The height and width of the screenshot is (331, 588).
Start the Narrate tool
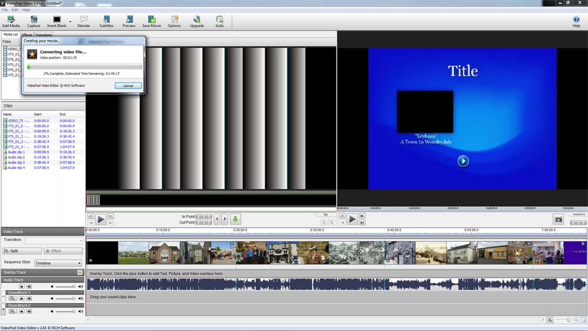point(83,21)
